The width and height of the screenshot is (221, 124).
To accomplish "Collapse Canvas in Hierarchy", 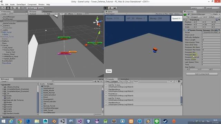I will click(x=1, y=45).
